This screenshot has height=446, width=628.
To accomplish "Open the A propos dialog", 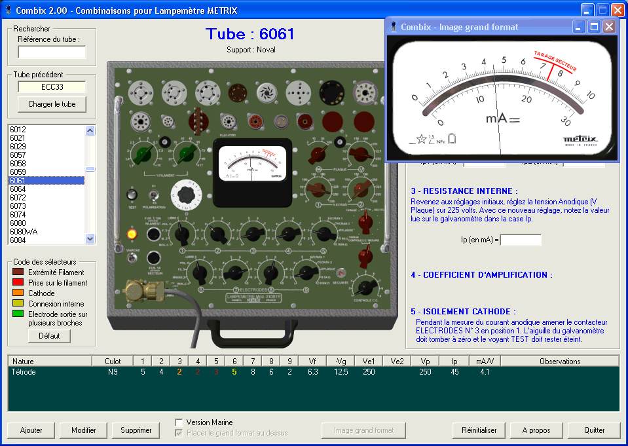I will click(x=536, y=430).
